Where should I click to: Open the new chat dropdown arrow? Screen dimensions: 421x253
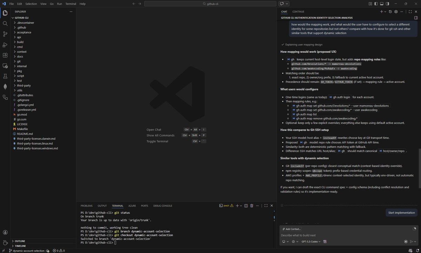pyautogui.click(x=386, y=12)
